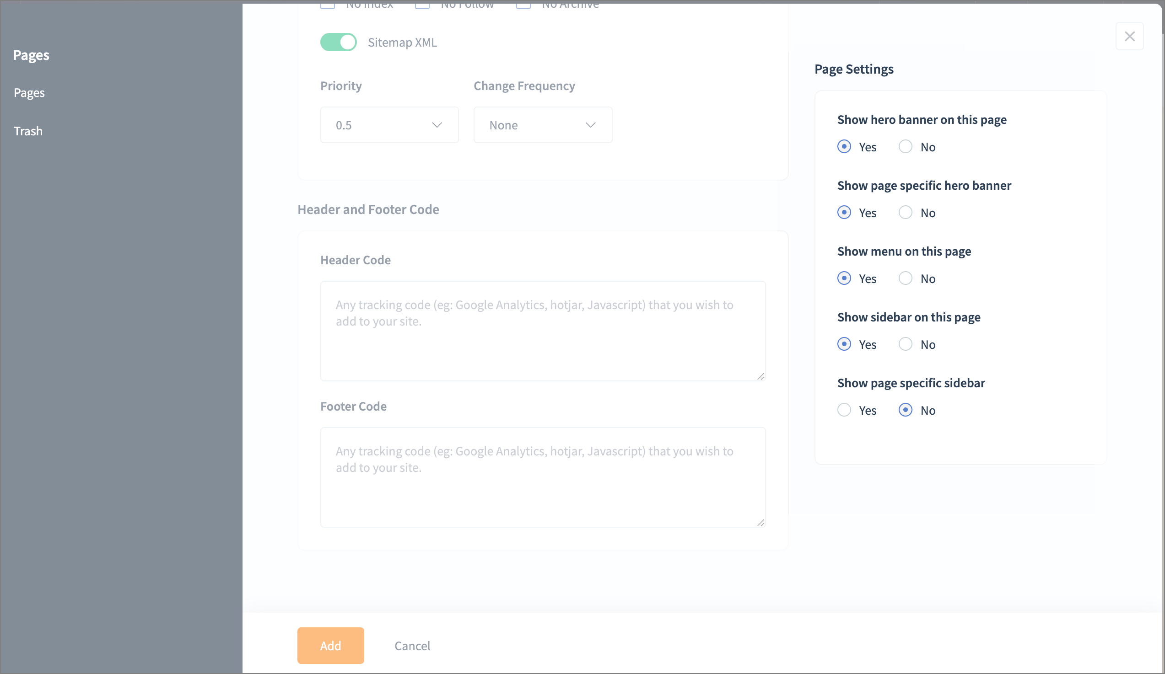Toggle the Sitemap XML switch
The image size is (1165, 674).
[x=339, y=42]
